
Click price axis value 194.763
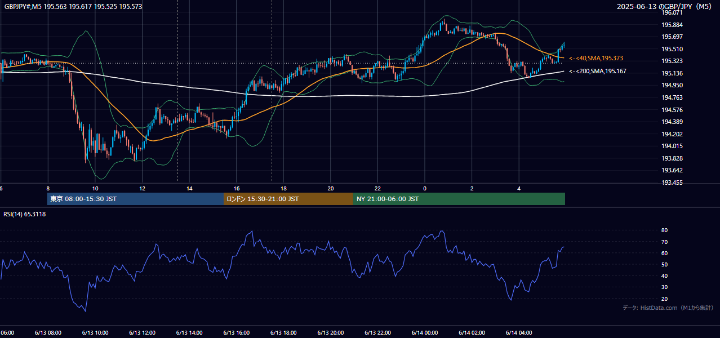click(672, 97)
